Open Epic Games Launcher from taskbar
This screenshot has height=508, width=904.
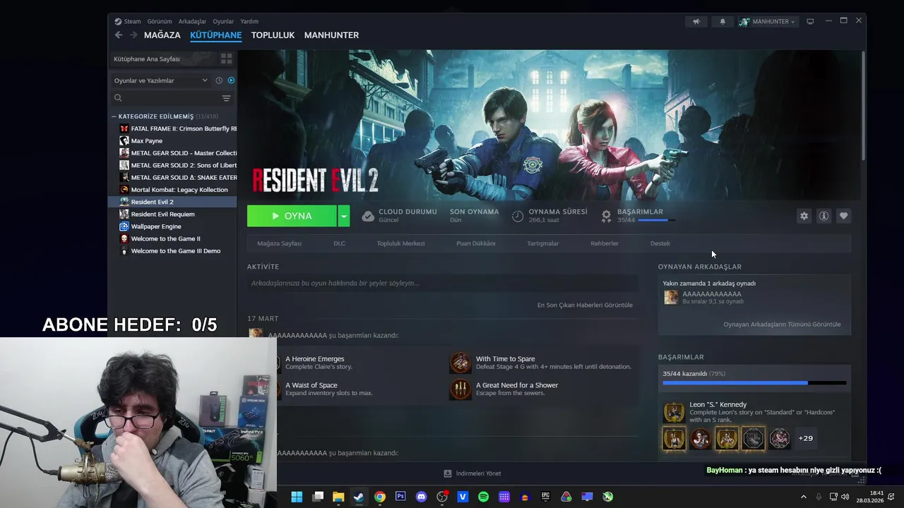[x=545, y=497]
